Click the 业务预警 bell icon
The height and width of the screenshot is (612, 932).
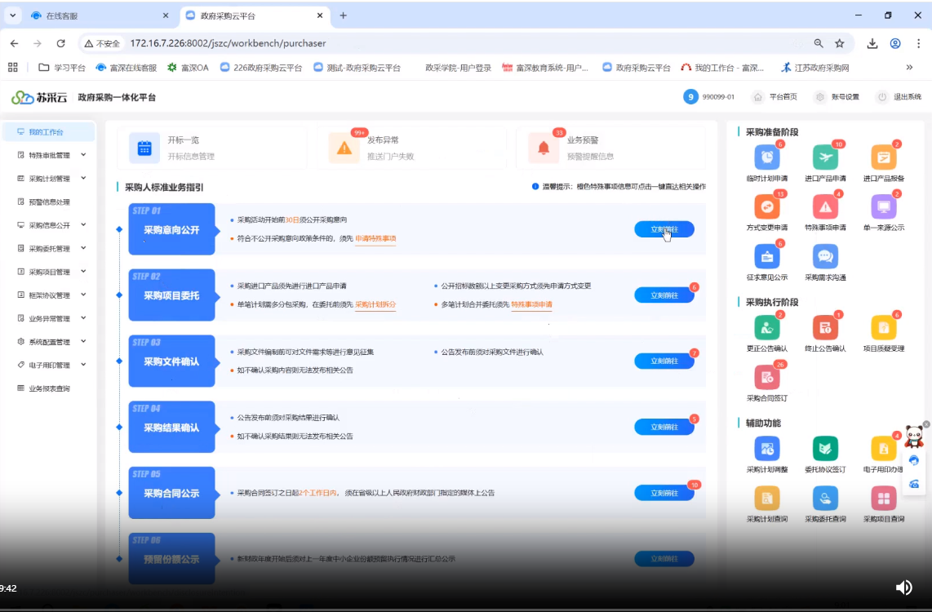point(543,148)
